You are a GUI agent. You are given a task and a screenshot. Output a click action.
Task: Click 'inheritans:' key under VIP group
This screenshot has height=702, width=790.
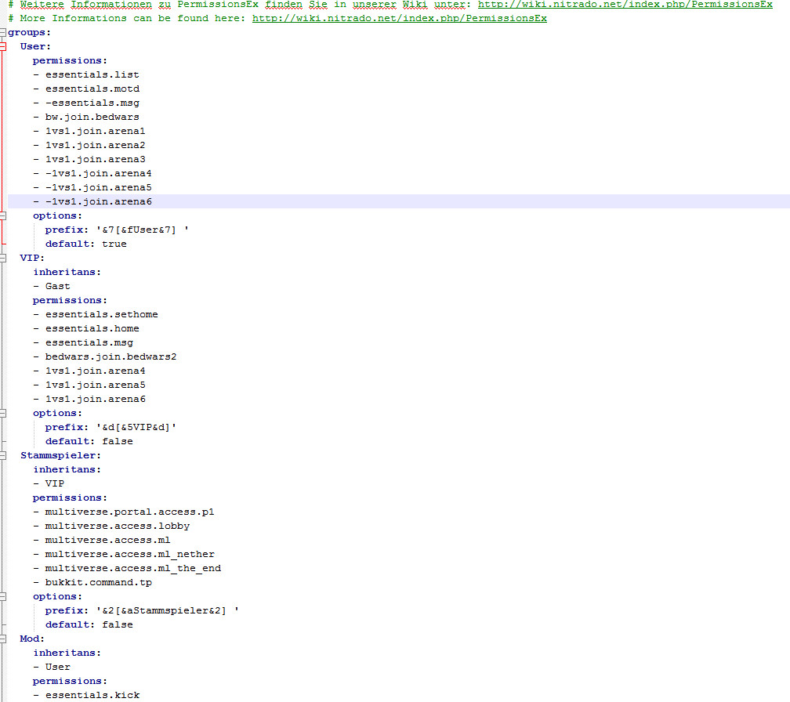[67, 272]
